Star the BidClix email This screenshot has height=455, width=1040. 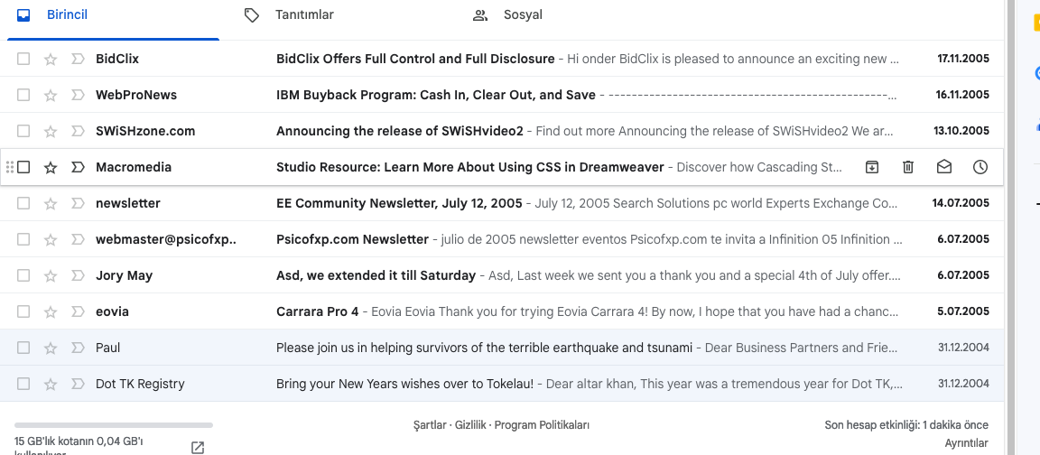point(51,59)
